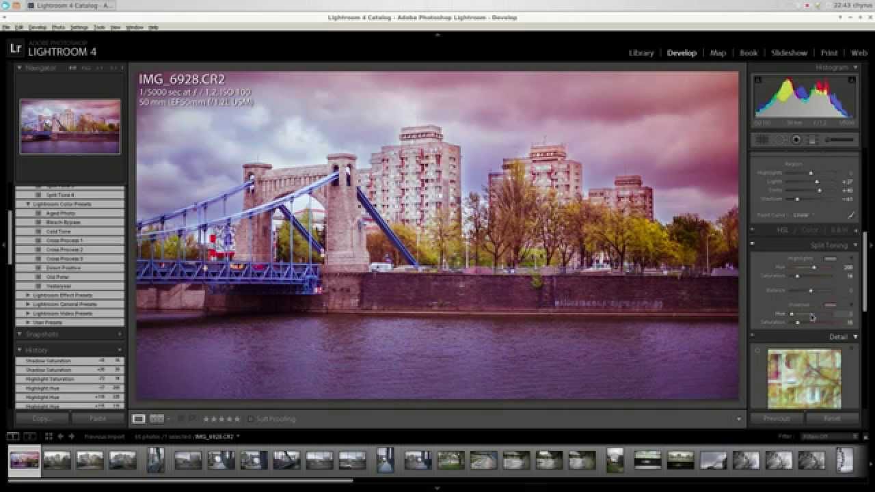Enable the Soft Proofing checkbox

point(251,419)
